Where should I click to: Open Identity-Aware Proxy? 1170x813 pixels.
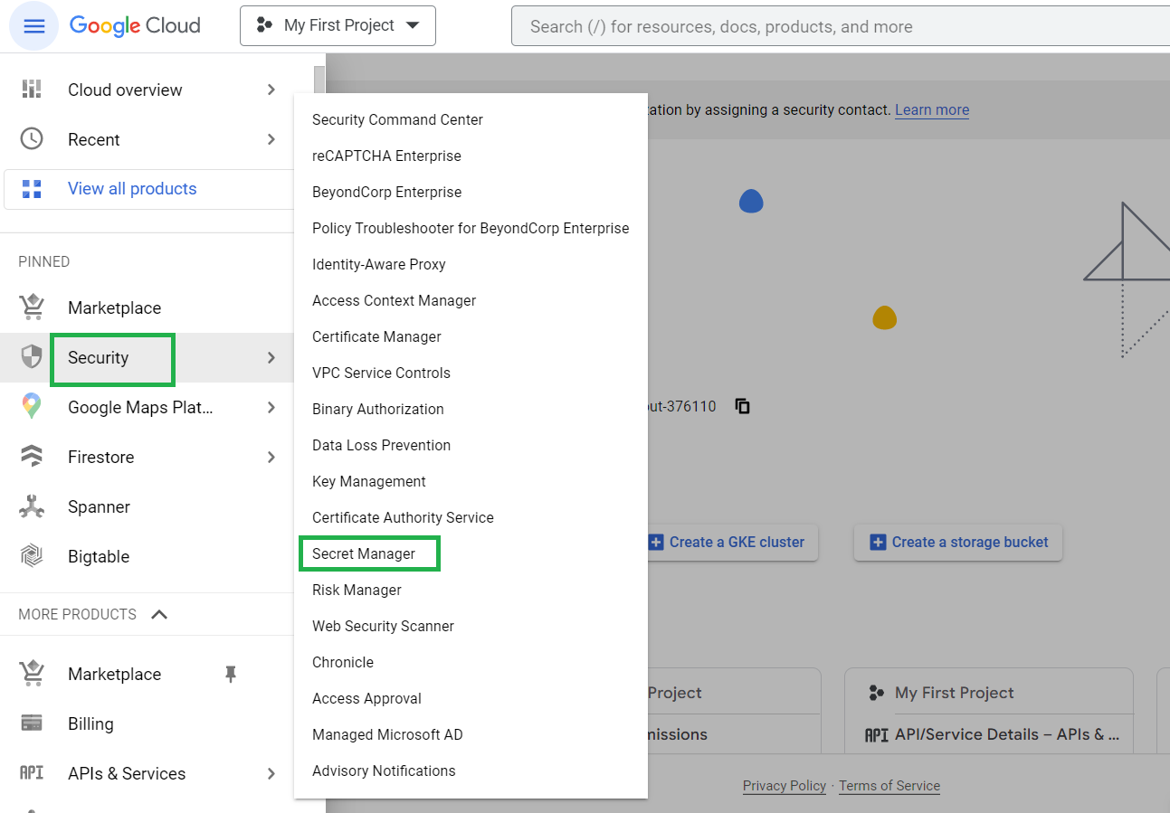click(379, 264)
